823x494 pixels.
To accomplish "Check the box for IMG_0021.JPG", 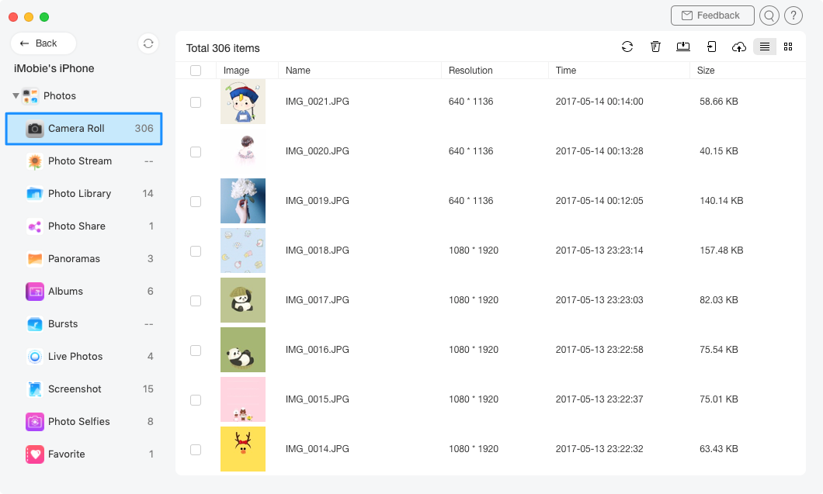I will (196, 102).
